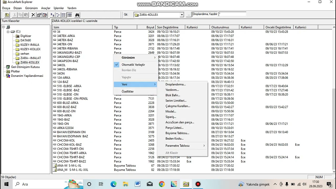Click the name filter field with asterisk
Screen dimensions: 336x189
(x=232, y=14)
